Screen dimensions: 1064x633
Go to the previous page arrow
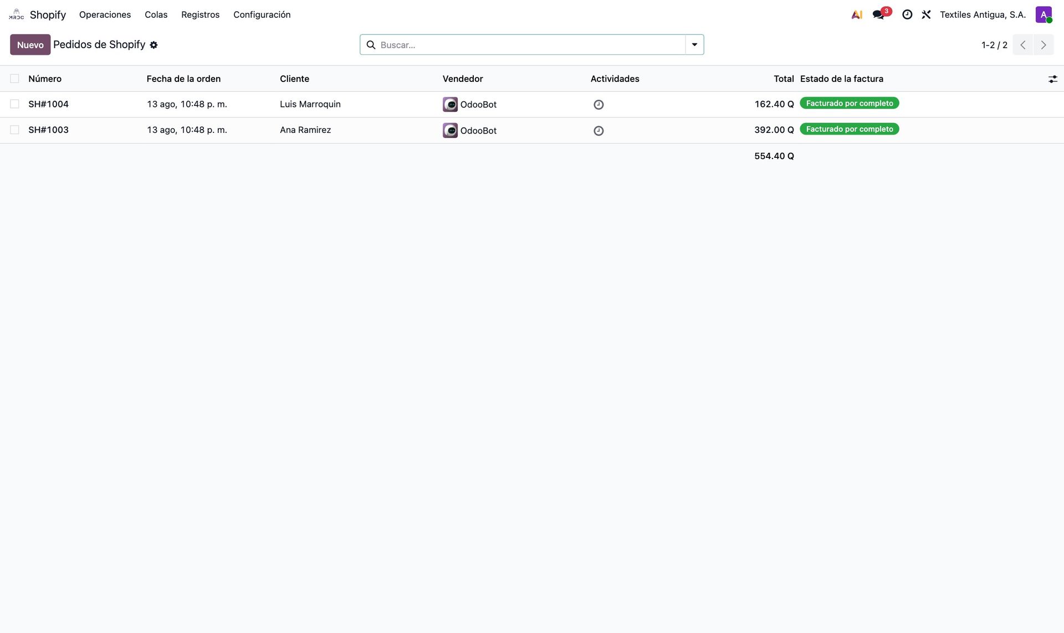click(x=1023, y=45)
